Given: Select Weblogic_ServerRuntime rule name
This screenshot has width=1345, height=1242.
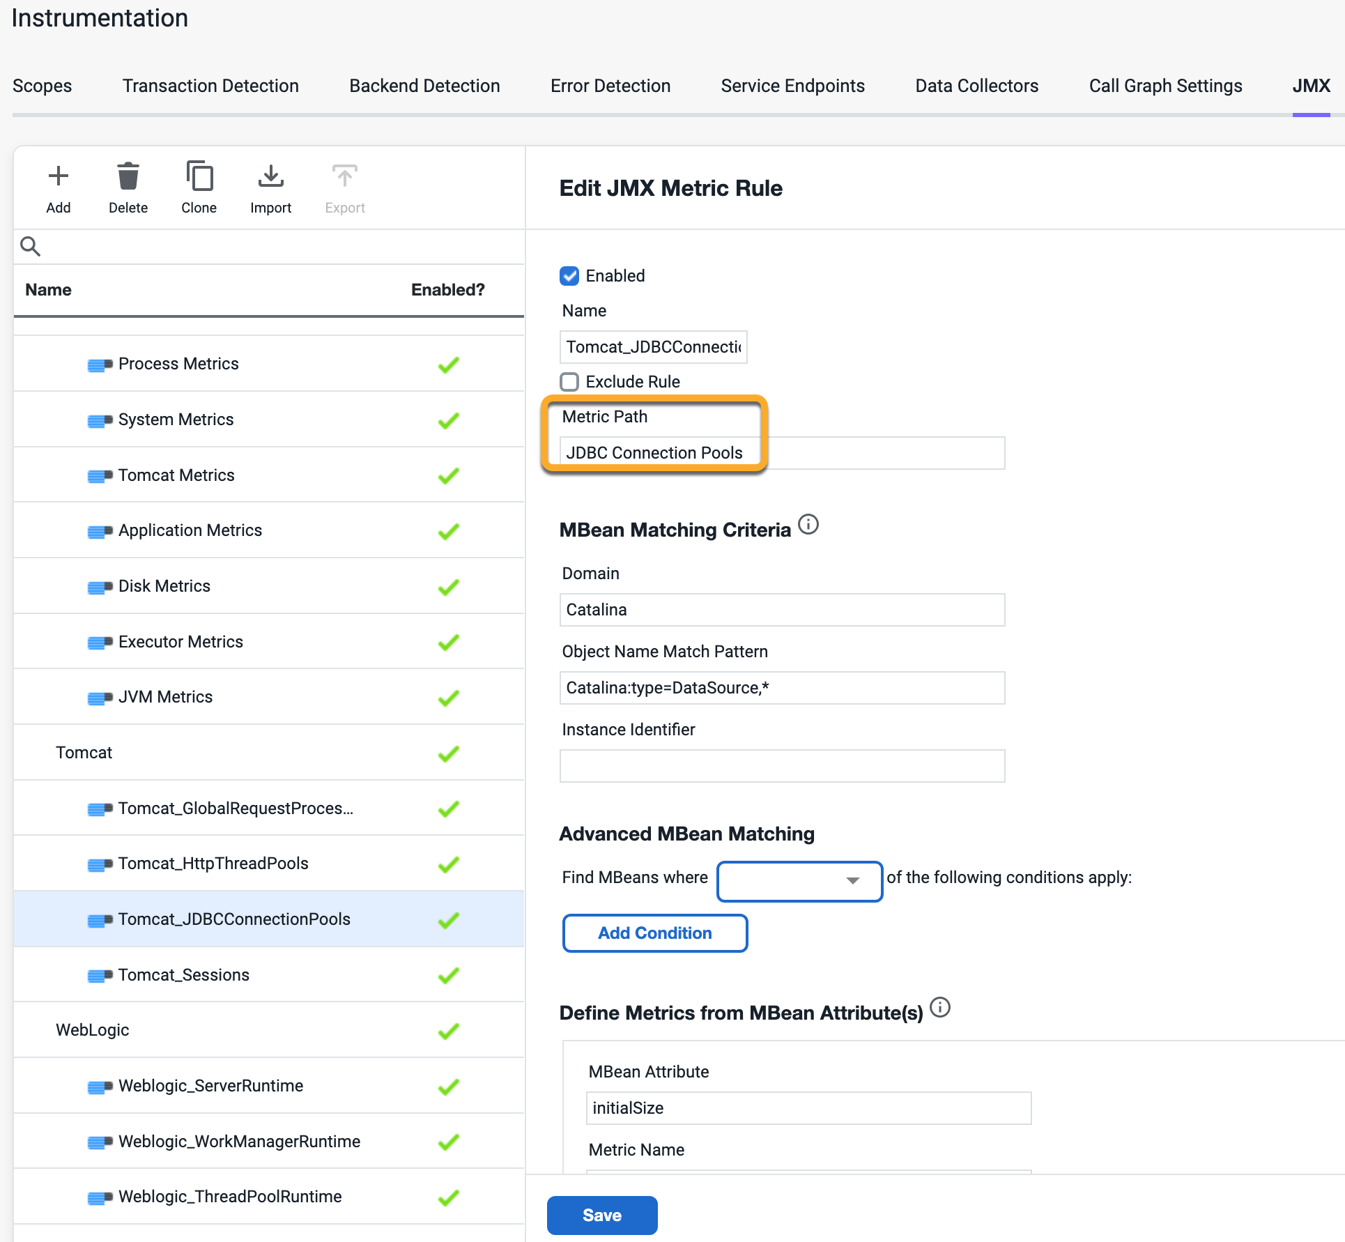Looking at the screenshot, I should [x=211, y=1086].
